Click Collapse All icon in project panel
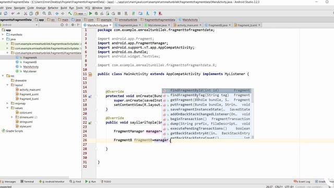 67,25
